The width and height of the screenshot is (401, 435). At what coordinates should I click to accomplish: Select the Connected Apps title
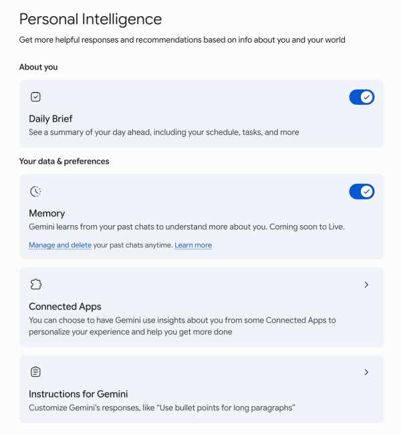click(x=65, y=307)
